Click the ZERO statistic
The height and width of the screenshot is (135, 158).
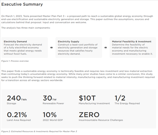[89, 115]
